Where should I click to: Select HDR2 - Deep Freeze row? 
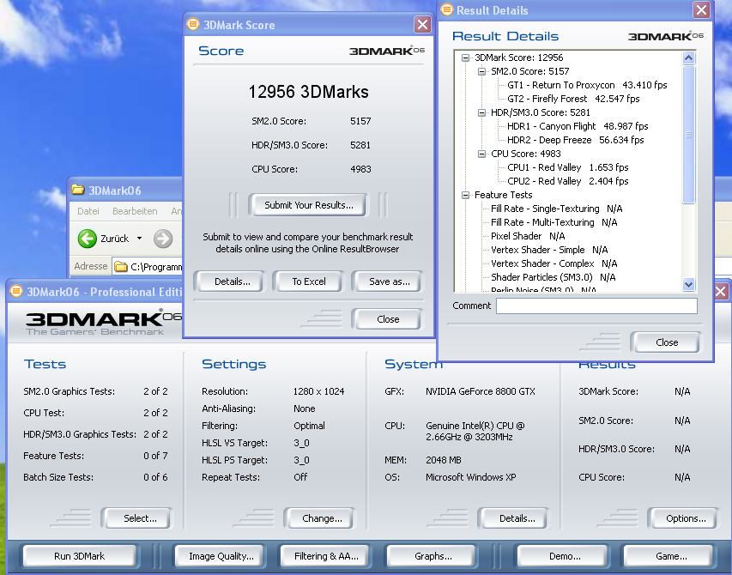(x=575, y=140)
